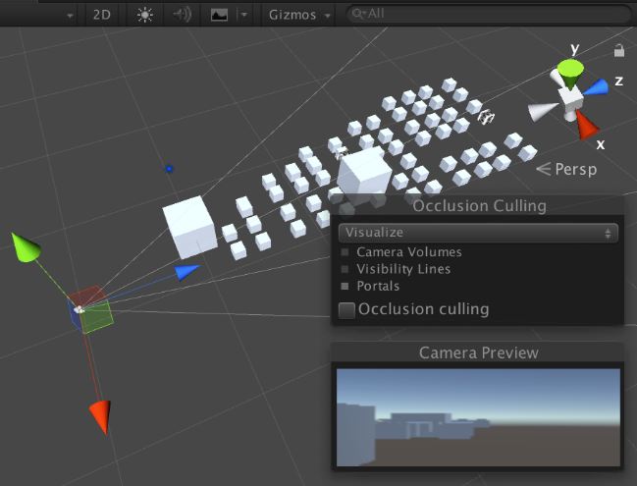Check the Occlusion culling checkbox
Screen dimensions: 637x486
[x=346, y=309]
